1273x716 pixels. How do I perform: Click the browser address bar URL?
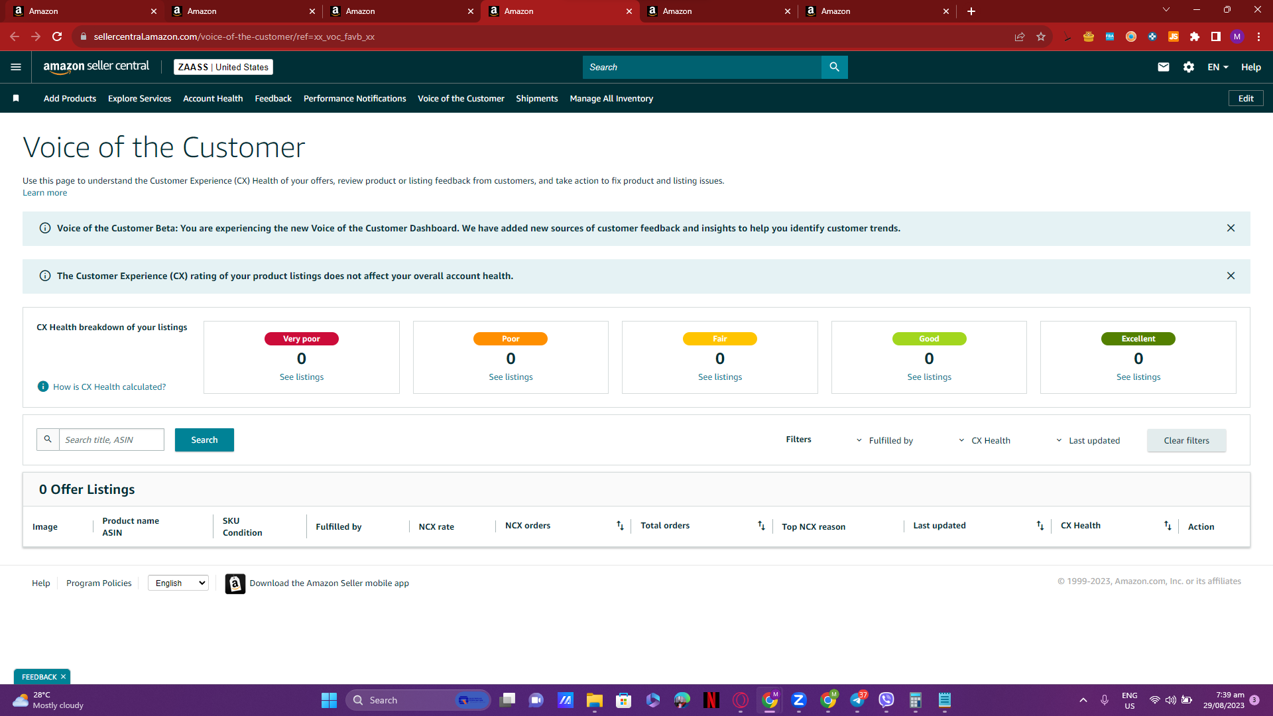coord(234,36)
